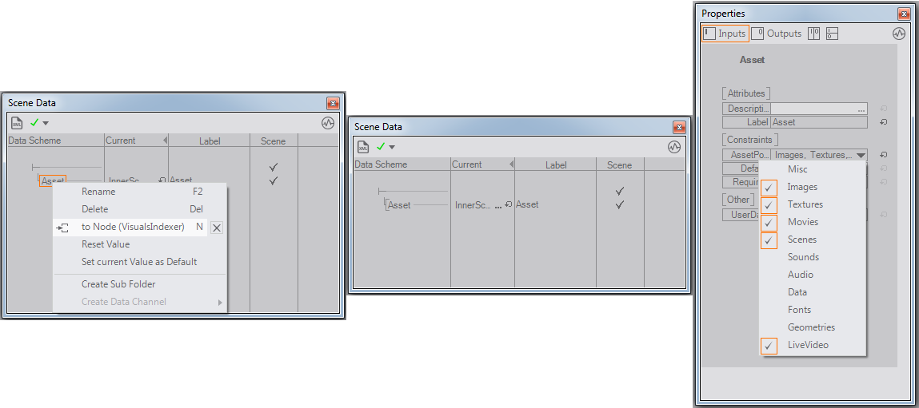Select Create Sub Folder in context menu

point(118,284)
